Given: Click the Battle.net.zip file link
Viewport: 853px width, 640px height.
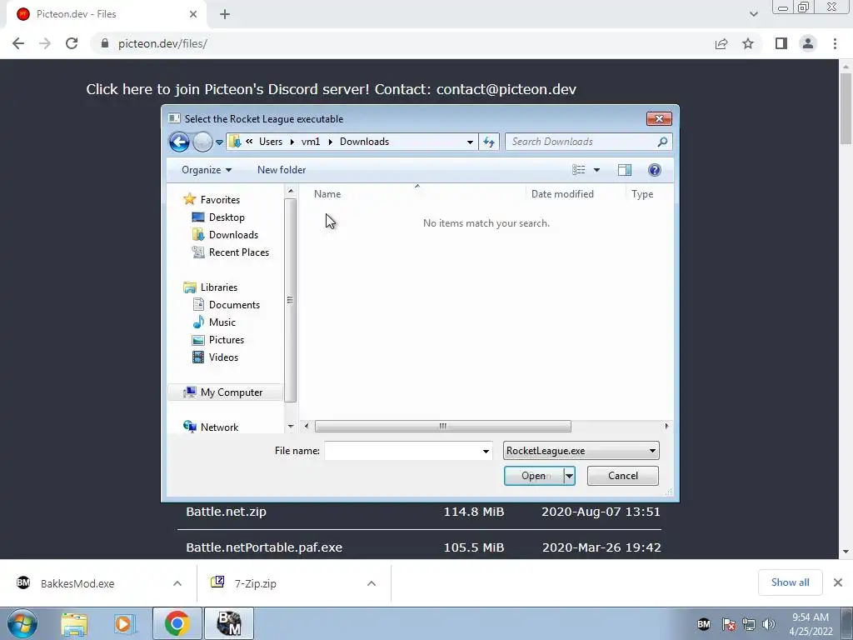Looking at the screenshot, I should 227,512.
